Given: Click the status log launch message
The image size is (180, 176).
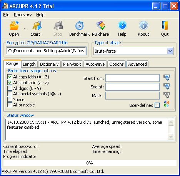Looking at the screenshot, I should pyautogui.click(x=85, y=125).
